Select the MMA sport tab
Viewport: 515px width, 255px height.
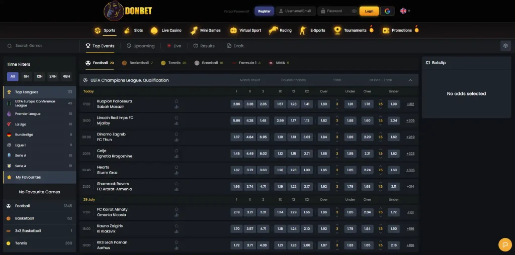[279, 63]
